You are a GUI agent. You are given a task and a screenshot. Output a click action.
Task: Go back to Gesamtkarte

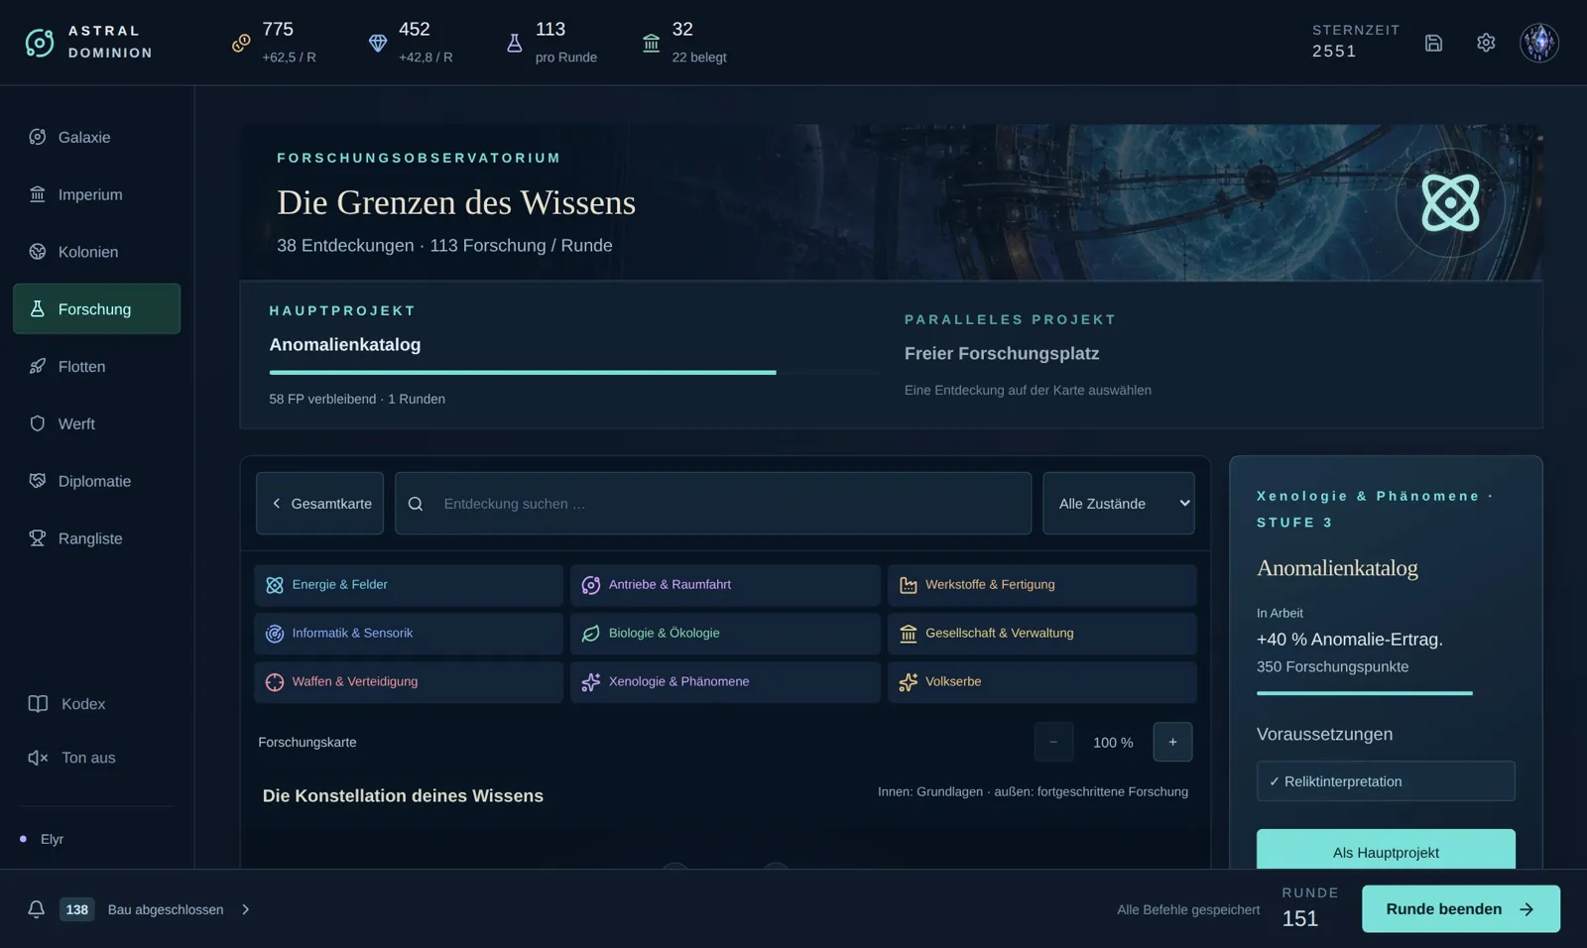click(x=319, y=504)
